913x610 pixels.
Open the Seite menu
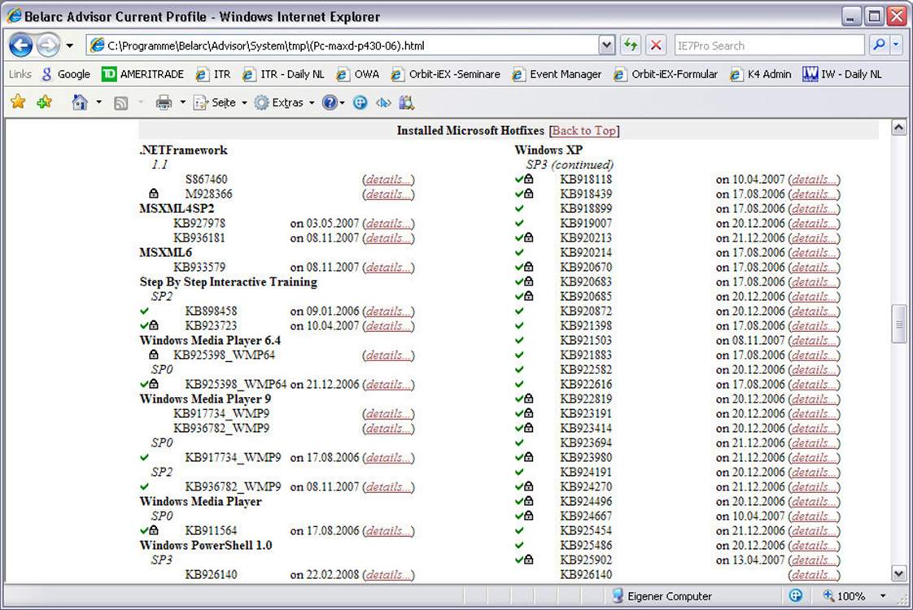220,102
